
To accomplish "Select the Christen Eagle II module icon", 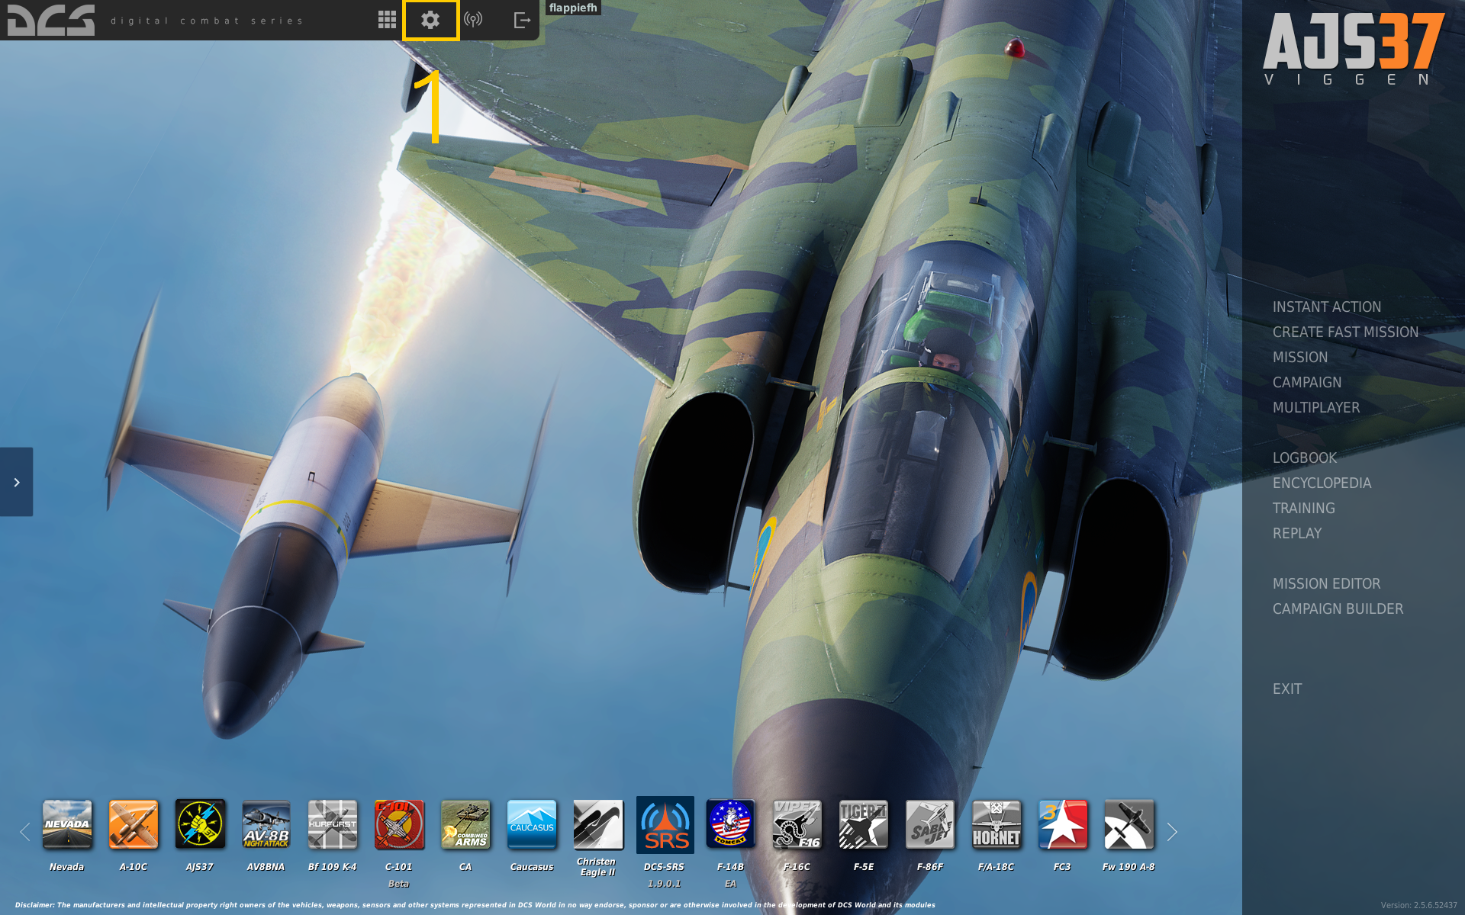I will (x=598, y=824).
